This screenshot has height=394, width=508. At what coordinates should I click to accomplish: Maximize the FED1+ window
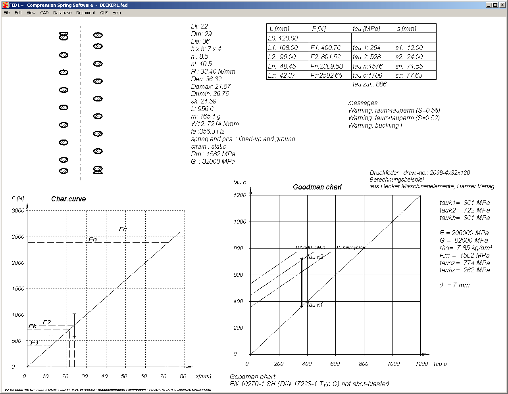[495, 5]
